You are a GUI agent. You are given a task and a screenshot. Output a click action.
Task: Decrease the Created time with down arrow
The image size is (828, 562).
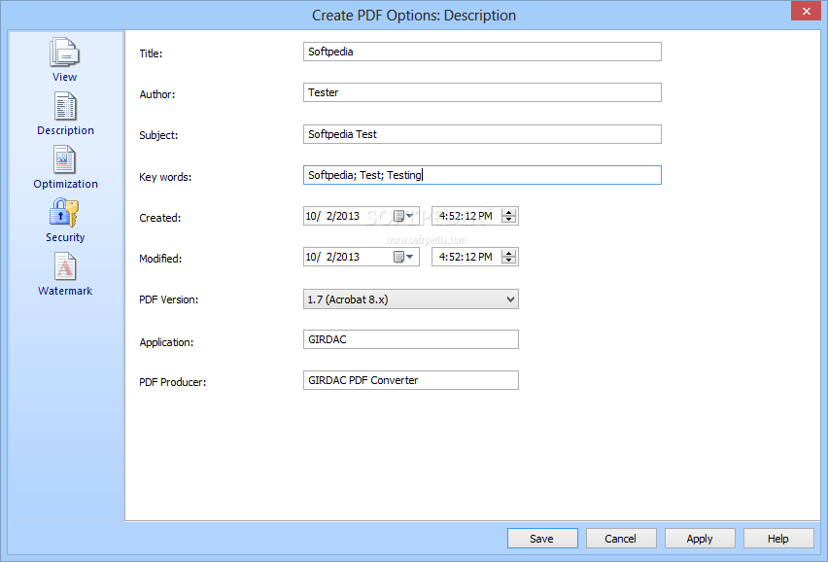pyautogui.click(x=509, y=219)
